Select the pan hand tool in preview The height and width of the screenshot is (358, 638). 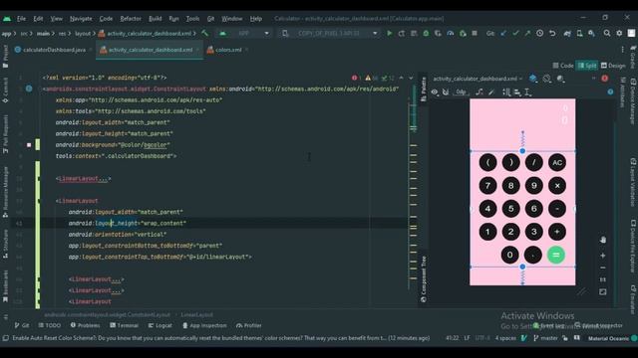pyautogui.click(x=602, y=240)
